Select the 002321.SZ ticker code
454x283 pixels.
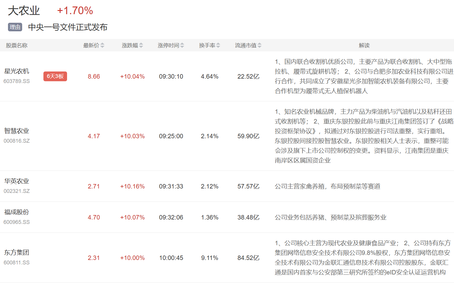[17, 191]
